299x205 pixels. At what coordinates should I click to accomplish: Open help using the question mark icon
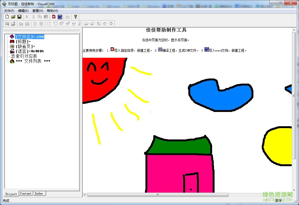tap(75, 17)
